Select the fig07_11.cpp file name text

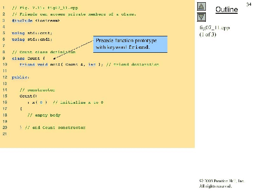[x=215, y=28]
